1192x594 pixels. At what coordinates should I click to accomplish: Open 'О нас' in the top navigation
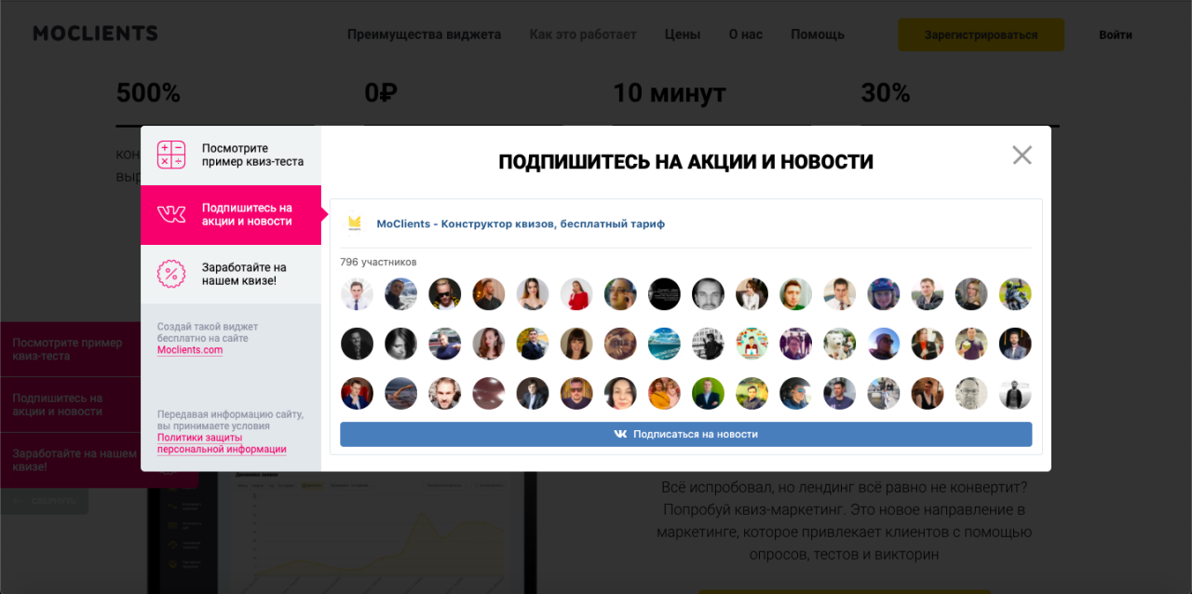click(745, 34)
